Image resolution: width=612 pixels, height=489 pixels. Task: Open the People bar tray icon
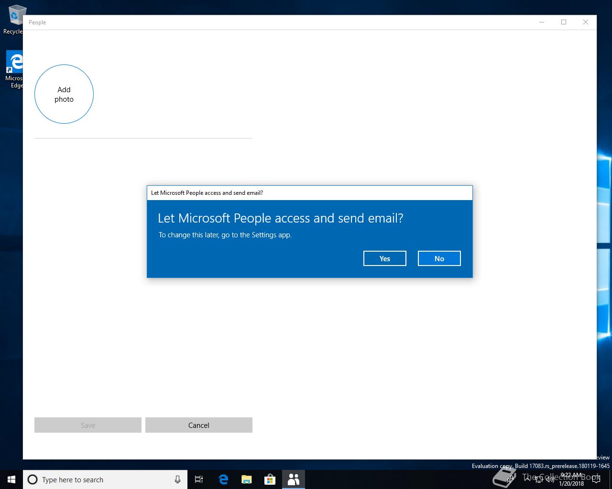tap(510, 479)
